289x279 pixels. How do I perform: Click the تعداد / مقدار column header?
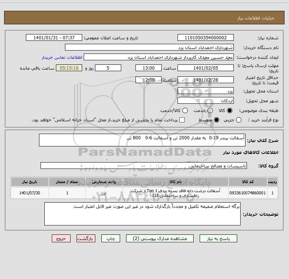coord(67,182)
